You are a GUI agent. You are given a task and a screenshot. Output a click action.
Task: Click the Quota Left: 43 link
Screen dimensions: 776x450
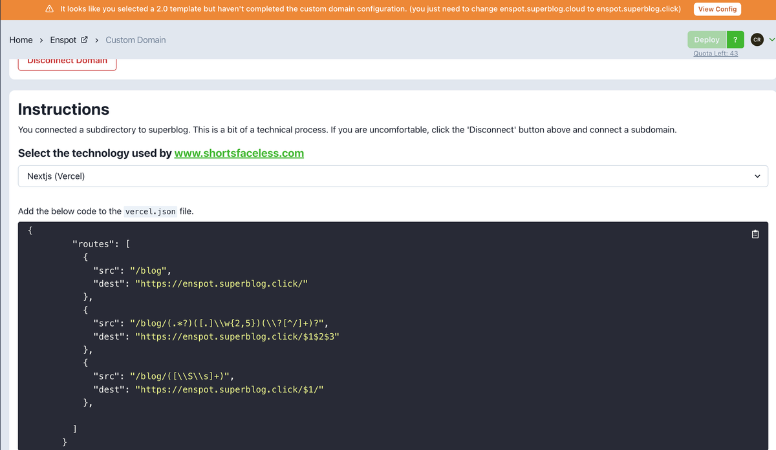[715, 53]
